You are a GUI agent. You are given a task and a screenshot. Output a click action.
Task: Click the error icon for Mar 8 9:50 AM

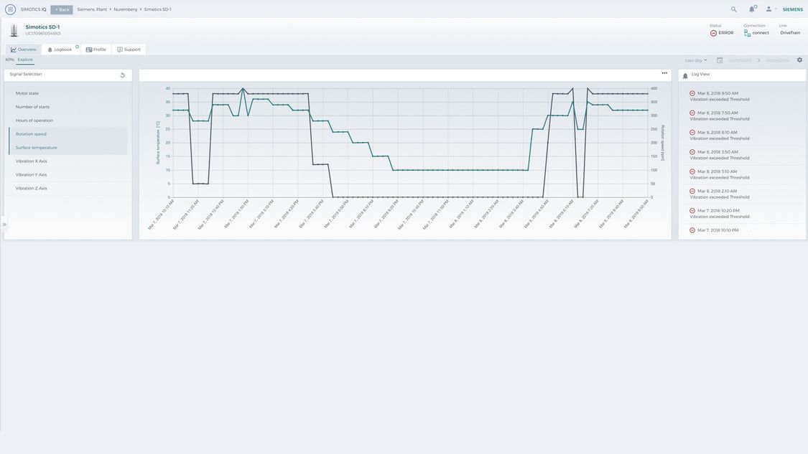[692, 93]
